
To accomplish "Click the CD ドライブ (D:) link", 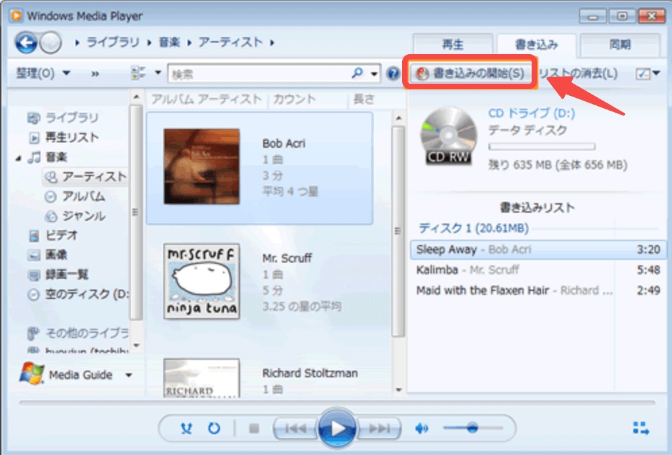I will tap(532, 113).
